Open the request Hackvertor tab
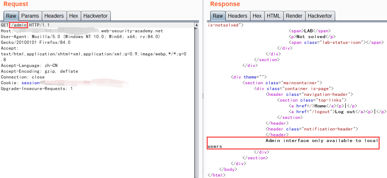This screenshot has height=178, width=387. click(x=96, y=16)
